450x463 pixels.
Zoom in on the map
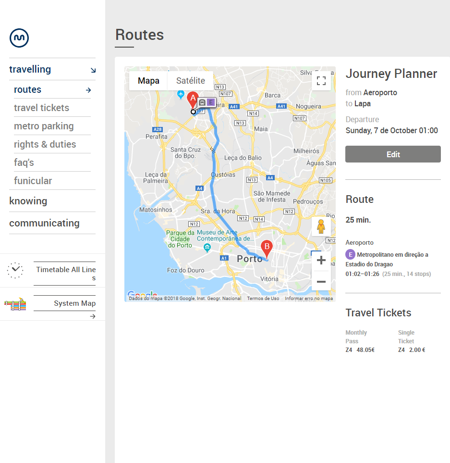[x=321, y=260]
